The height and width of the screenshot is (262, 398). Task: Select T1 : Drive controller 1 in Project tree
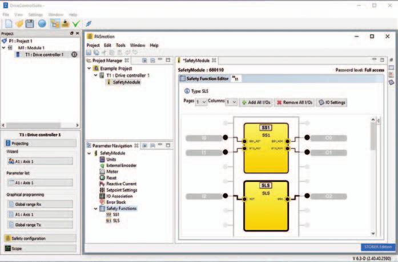pos(44,54)
